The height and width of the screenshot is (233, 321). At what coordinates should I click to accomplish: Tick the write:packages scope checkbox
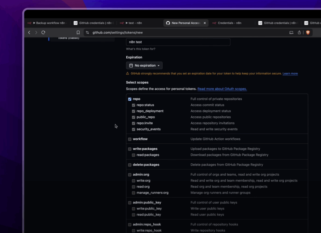(x=130, y=149)
